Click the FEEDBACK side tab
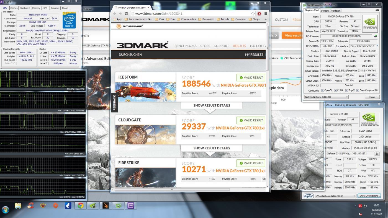 [114, 103]
